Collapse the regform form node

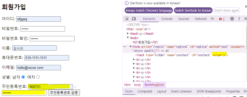(130, 47)
